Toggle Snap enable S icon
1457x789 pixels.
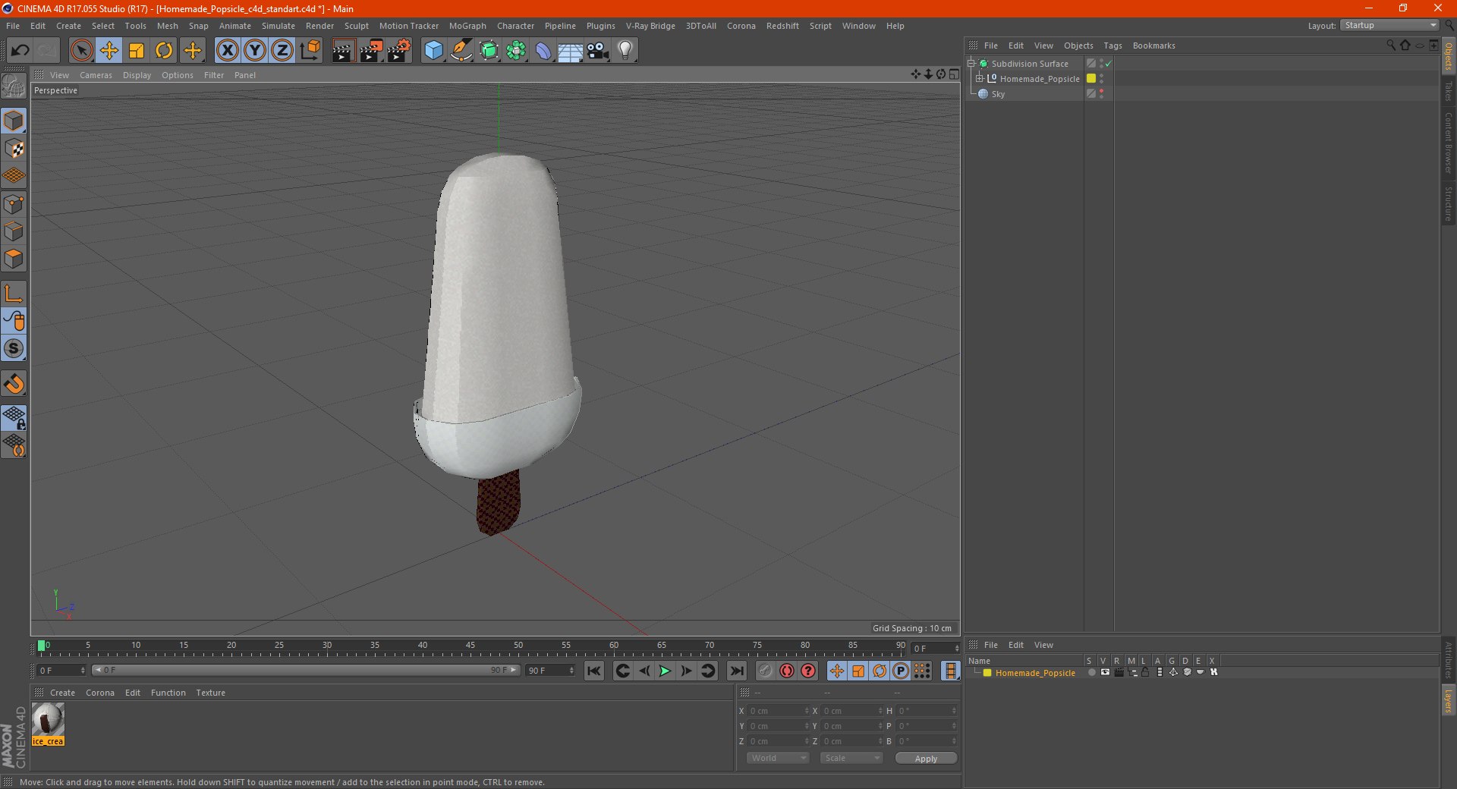coord(14,349)
